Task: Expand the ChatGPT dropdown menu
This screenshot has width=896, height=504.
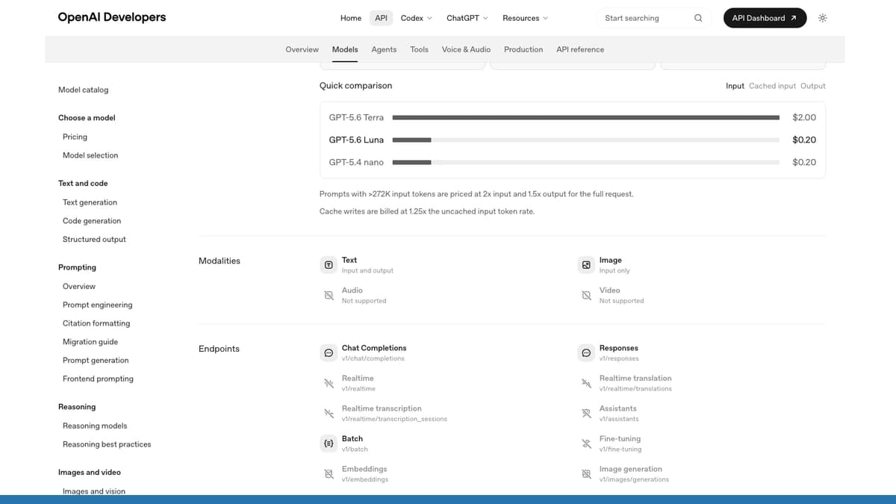Action: 467,18
